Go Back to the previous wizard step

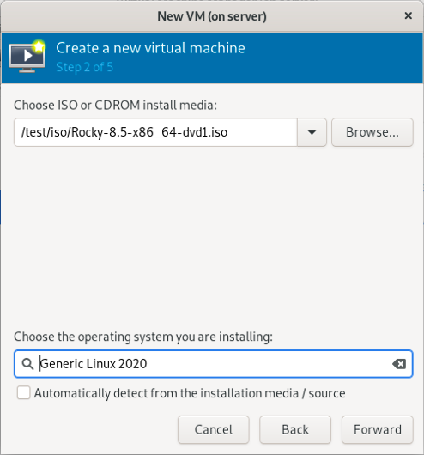tap(295, 430)
